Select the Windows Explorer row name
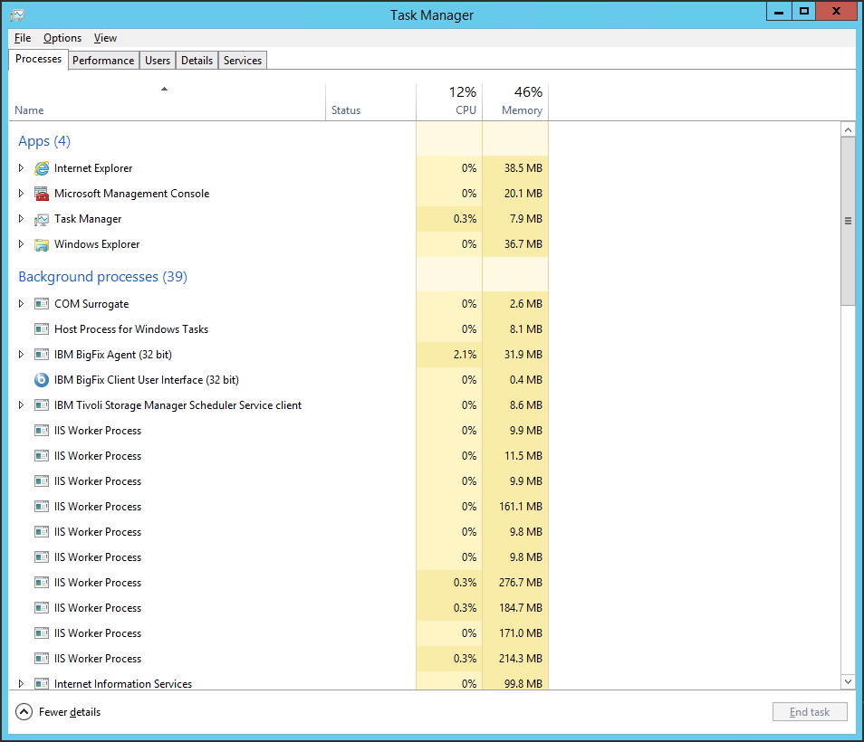Screen dimensions: 864x742 97,244
